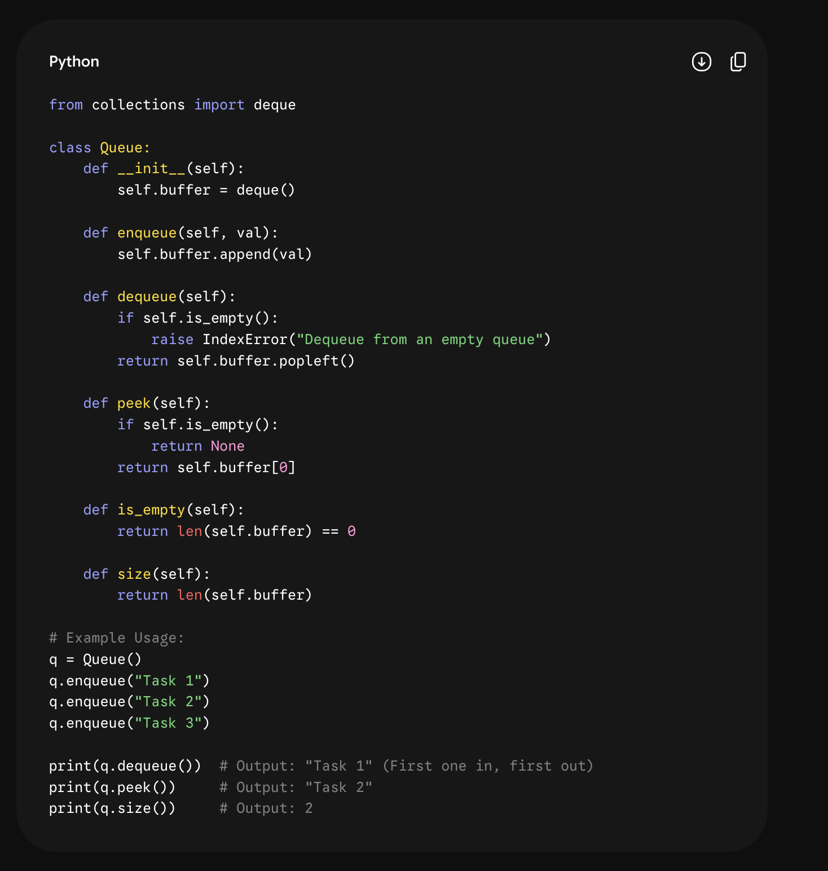Click the Example Usage comment
The height and width of the screenshot is (871, 828).
(117, 638)
